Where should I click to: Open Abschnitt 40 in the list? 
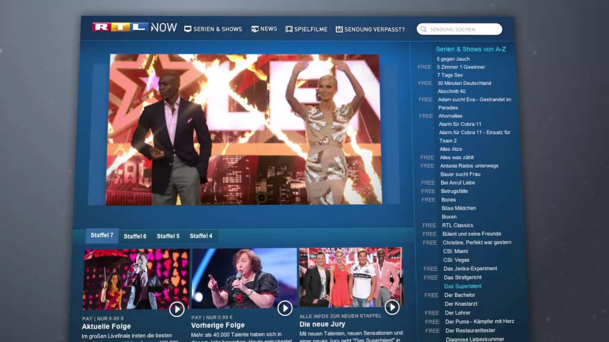[x=452, y=91]
